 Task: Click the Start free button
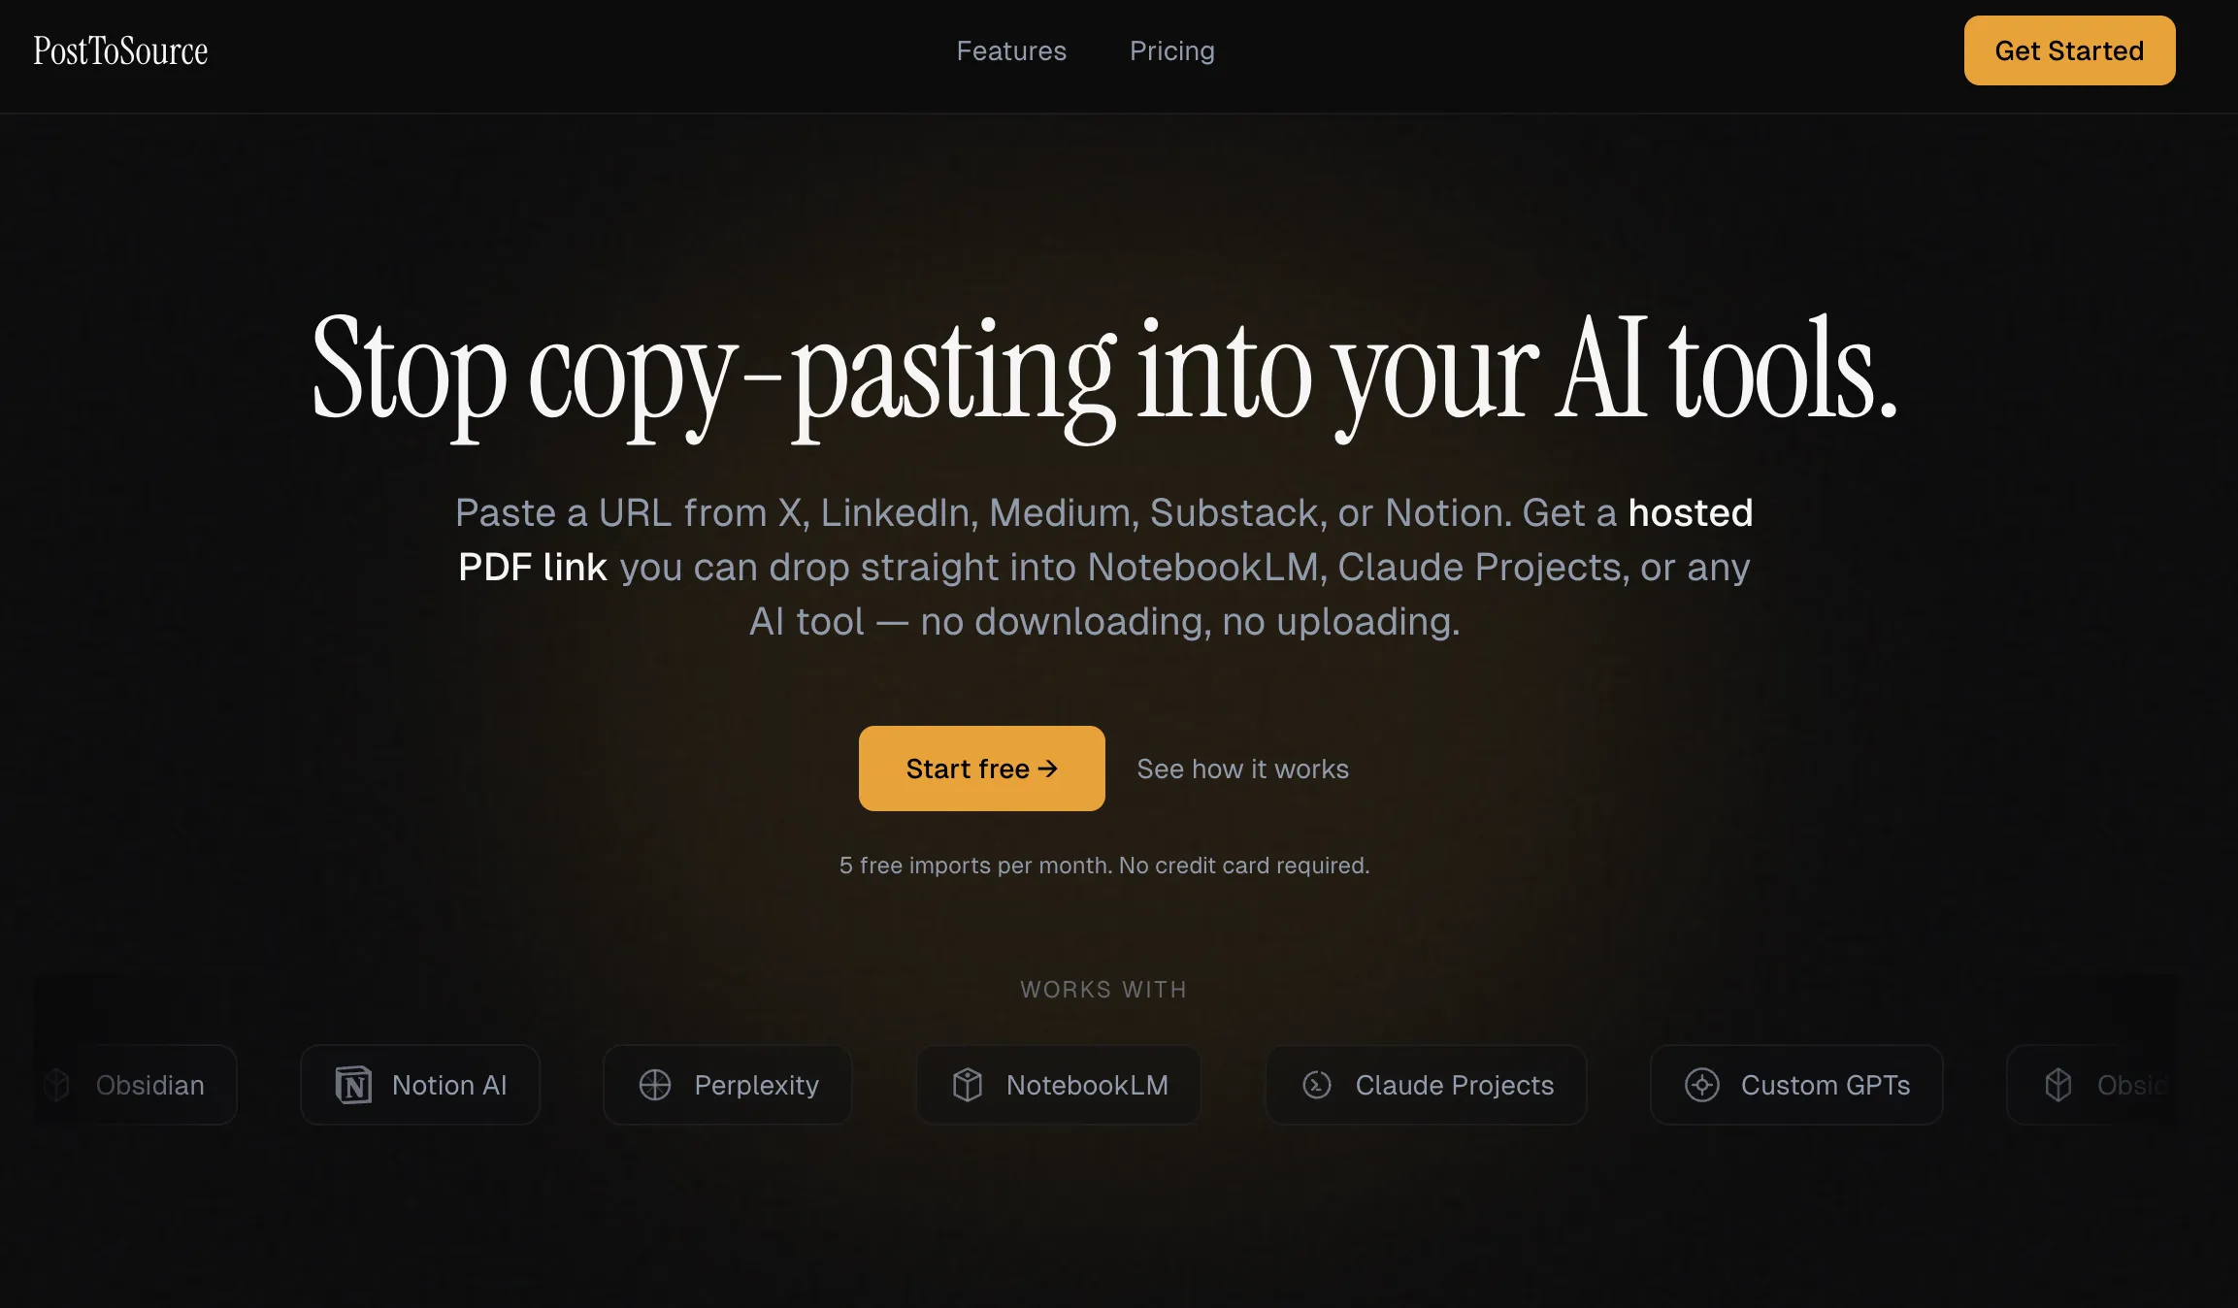tap(982, 768)
